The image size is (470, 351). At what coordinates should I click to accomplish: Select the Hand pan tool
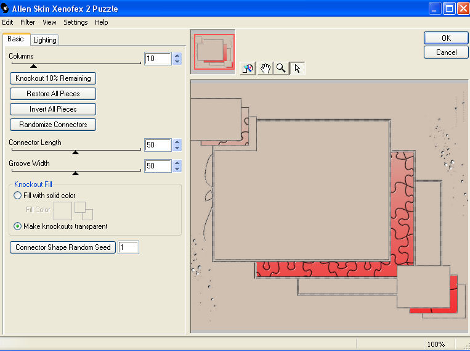tap(265, 68)
